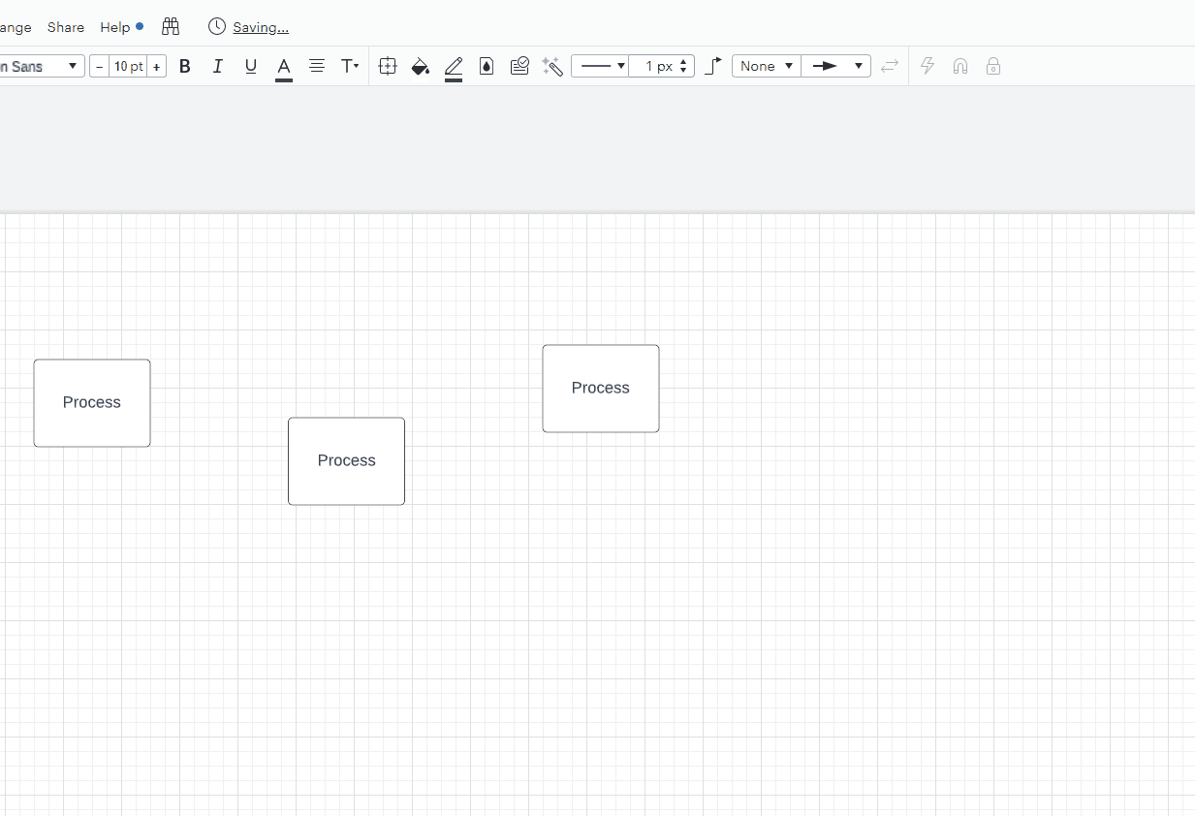Click the lightning bolt actions icon
The height and width of the screenshot is (816, 1195).
928,66
